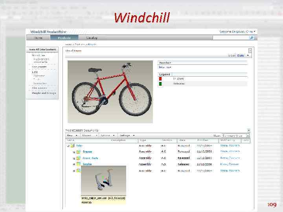Click the brake caliper preview thumbnail
Viewport: 283px width, 212px height.
point(103,181)
